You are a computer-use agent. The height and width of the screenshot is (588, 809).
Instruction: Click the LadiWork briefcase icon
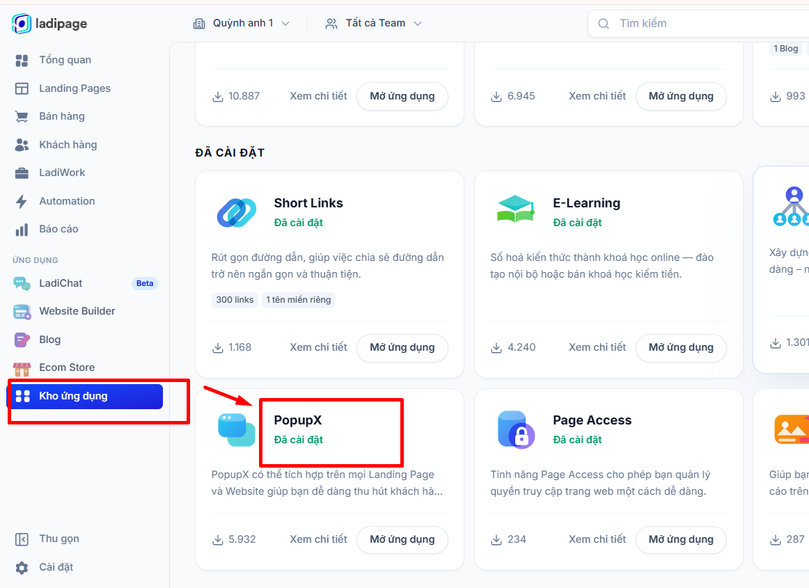[x=22, y=173]
